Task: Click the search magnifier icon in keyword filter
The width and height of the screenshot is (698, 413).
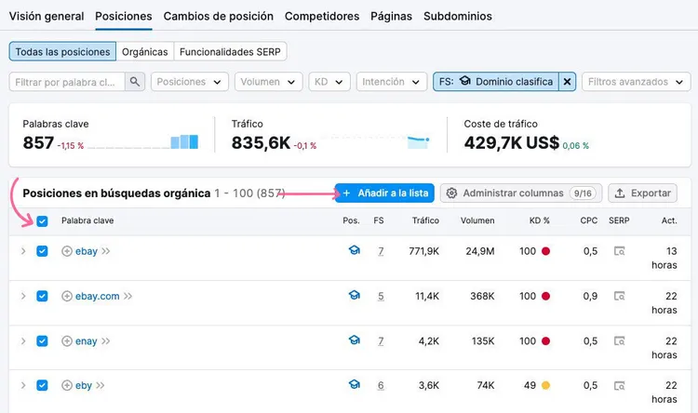Action: pyautogui.click(x=134, y=82)
